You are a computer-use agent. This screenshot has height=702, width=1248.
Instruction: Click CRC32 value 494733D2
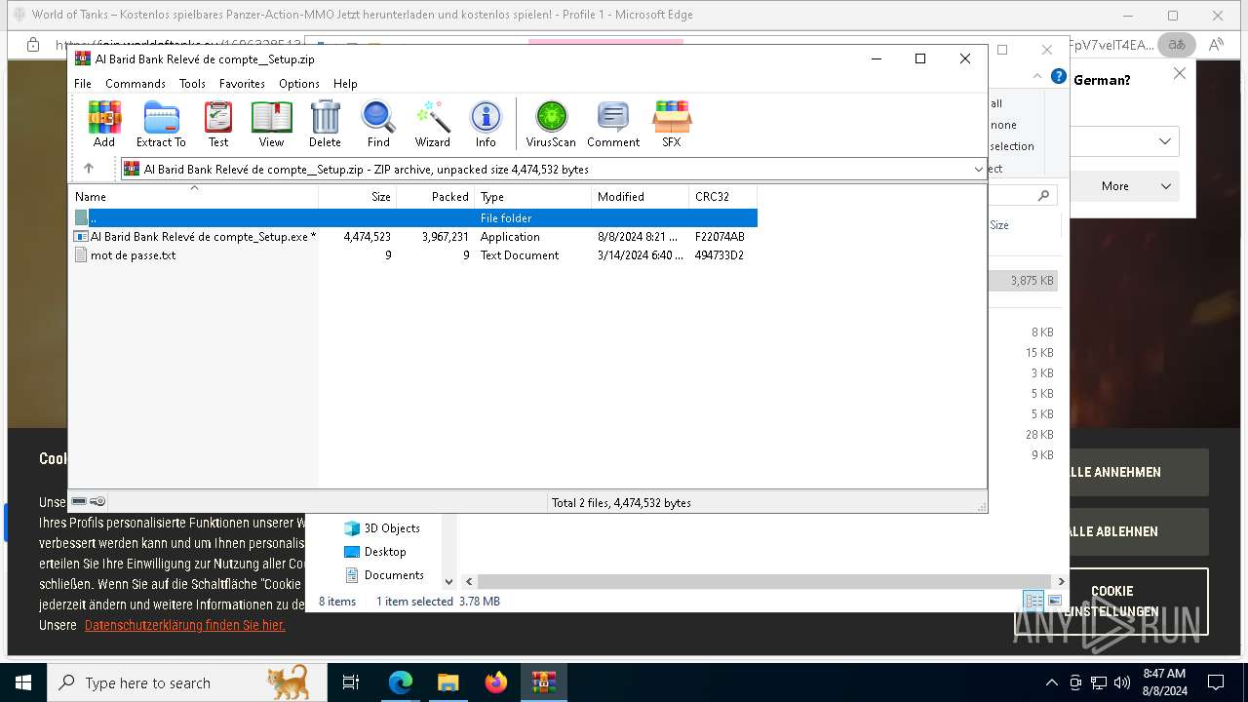(720, 255)
